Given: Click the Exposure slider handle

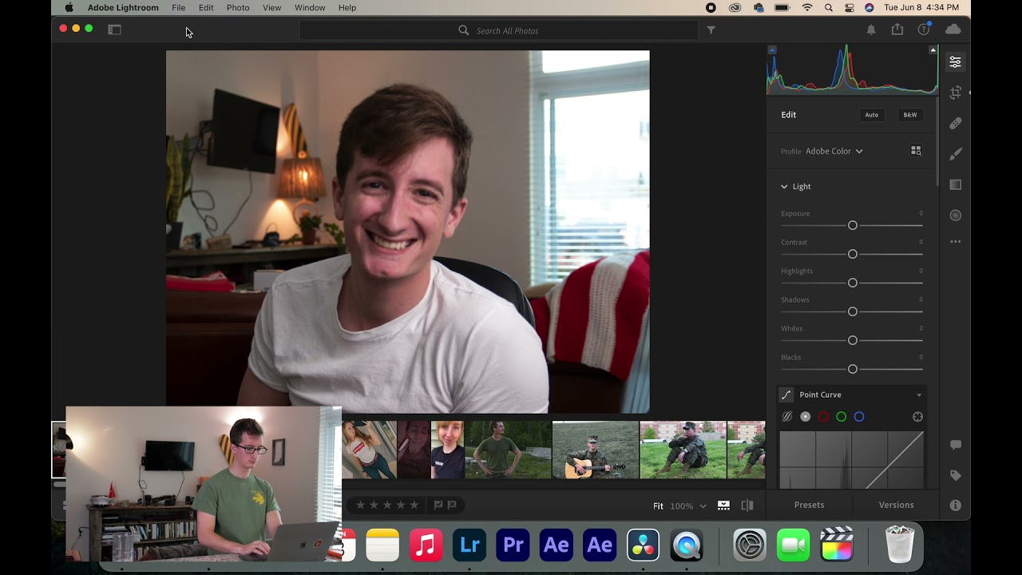Looking at the screenshot, I should coord(852,225).
